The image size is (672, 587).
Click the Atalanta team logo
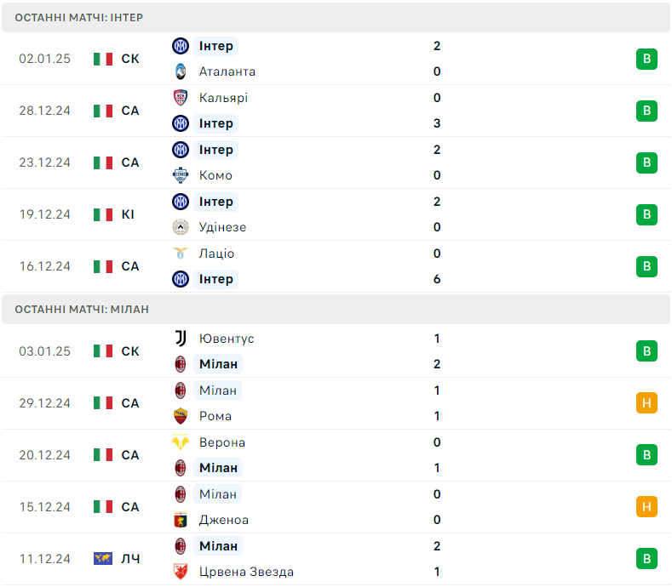pyautogui.click(x=180, y=71)
